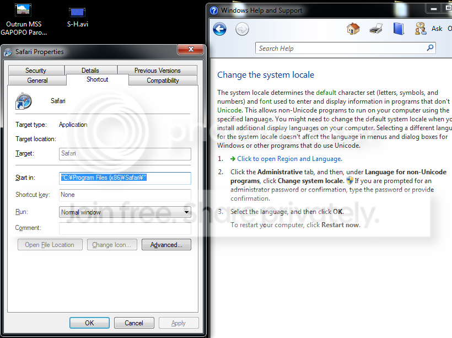Browse Help using the blue book icon
Viewport: 452px width, 338px height.
tap(399, 29)
